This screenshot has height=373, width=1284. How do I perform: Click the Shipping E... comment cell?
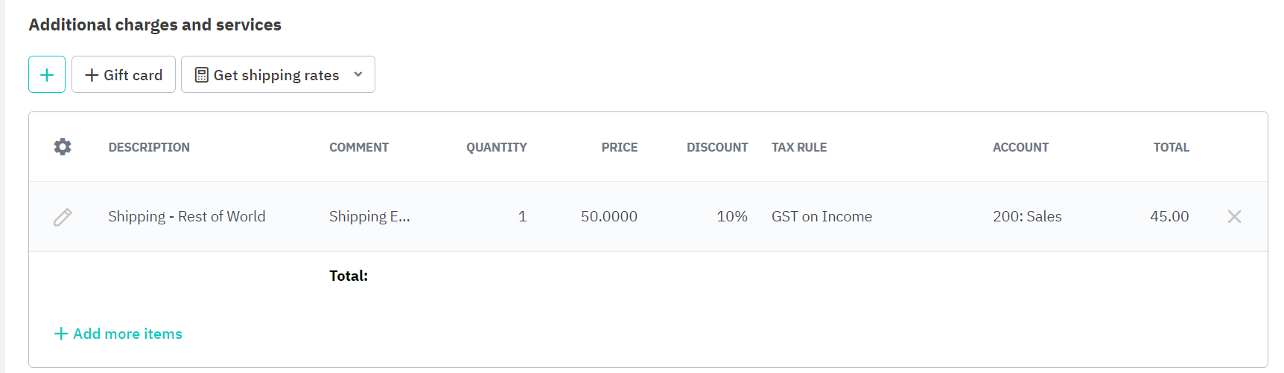tap(369, 216)
